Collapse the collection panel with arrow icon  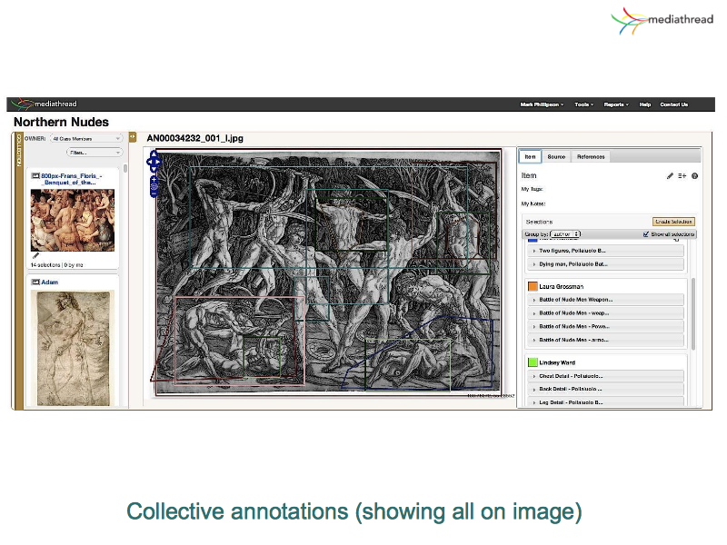point(133,137)
